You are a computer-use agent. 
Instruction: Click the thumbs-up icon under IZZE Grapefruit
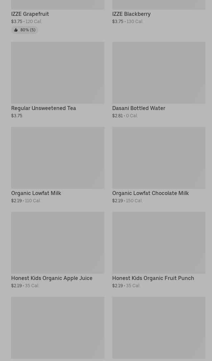coord(16,30)
